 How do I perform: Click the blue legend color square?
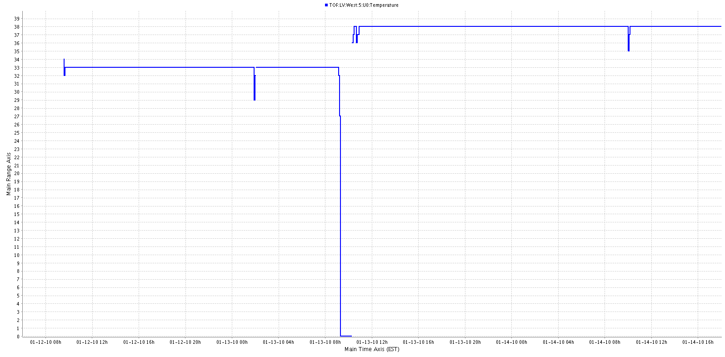(326, 5)
